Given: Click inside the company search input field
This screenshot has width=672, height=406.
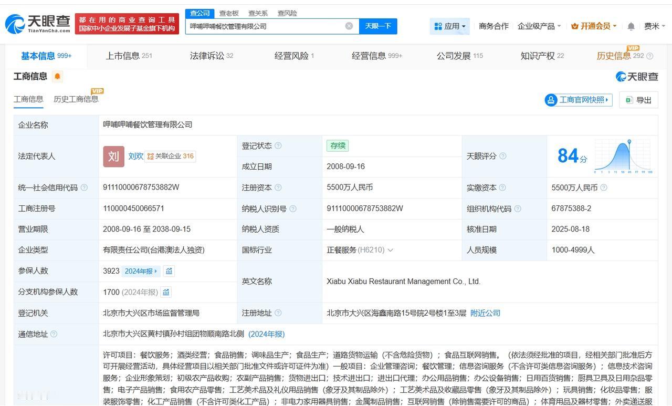Looking at the screenshot, I should 262,26.
